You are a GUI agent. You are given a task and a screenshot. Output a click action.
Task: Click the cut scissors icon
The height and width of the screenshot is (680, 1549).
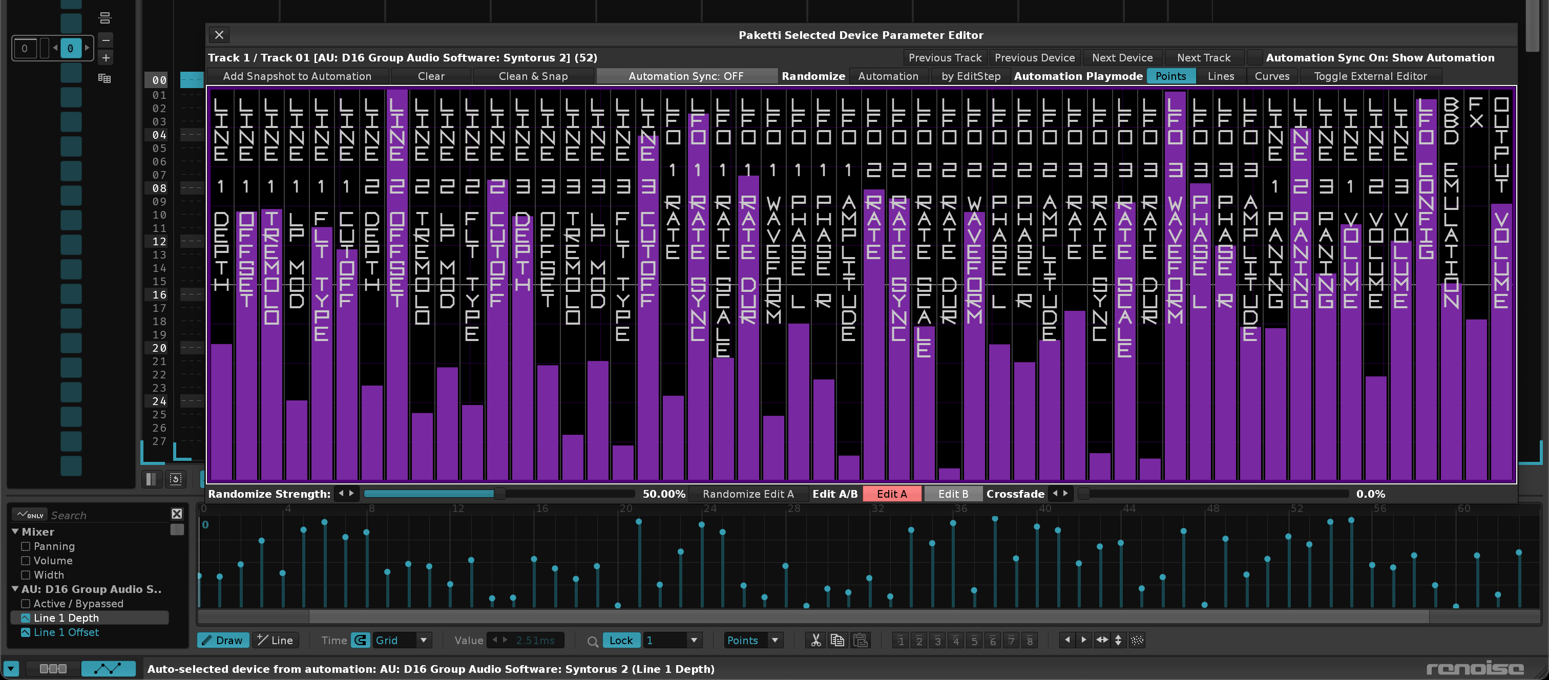point(815,641)
